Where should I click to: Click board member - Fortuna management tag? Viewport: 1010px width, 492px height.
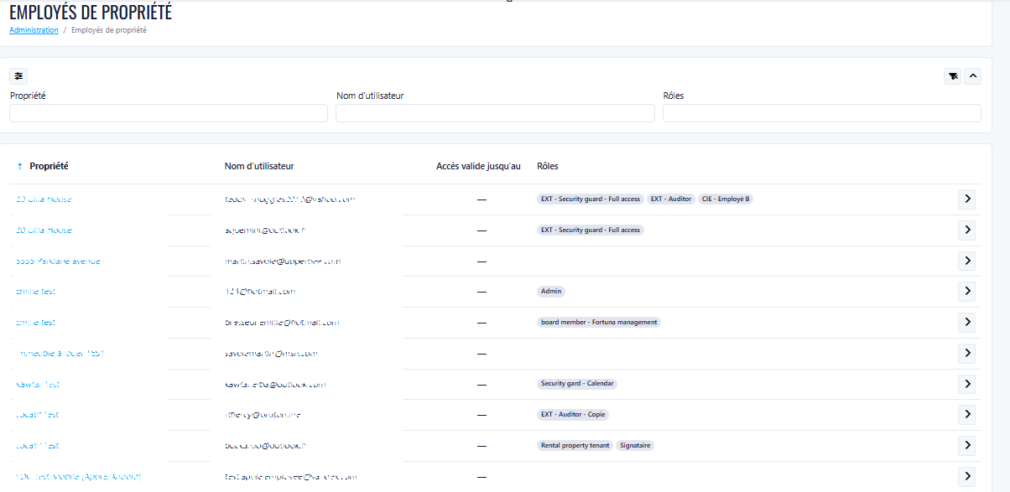(x=599, y=322)
